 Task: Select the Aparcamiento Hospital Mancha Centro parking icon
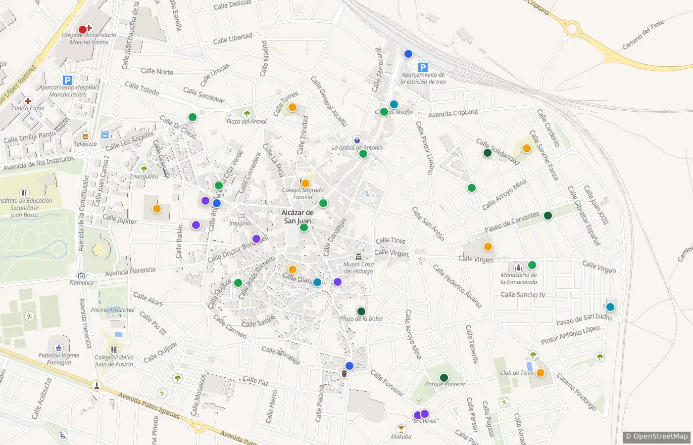pyautogui.click(x=68, y=80)
